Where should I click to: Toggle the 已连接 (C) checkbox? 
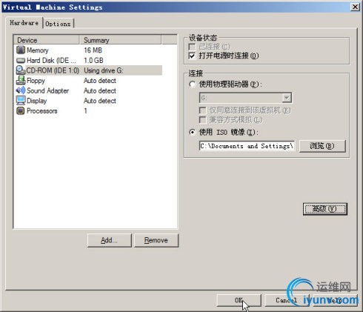pos(192,47)
